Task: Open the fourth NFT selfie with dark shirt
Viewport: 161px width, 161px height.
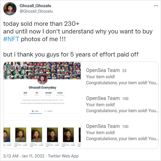Action: (x=52, y=135)
